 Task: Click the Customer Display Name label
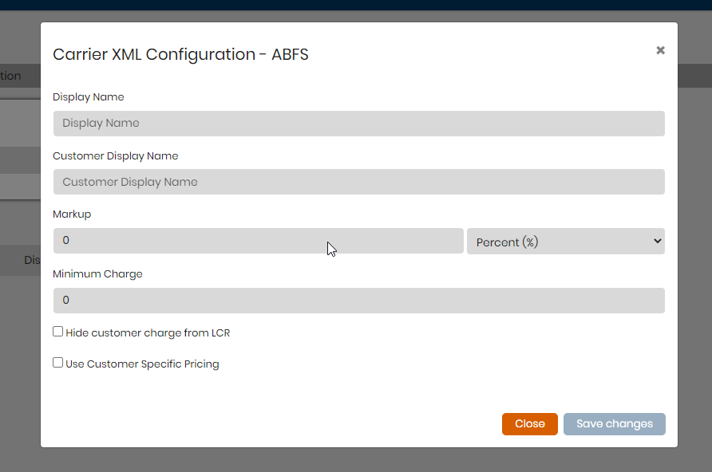[115, 156]
